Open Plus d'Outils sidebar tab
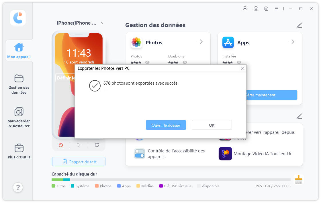The width and height of the screenshot is (321, 203). tap(19, 151)
